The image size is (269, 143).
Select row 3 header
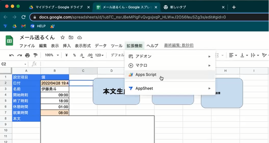tap(6, 89)
